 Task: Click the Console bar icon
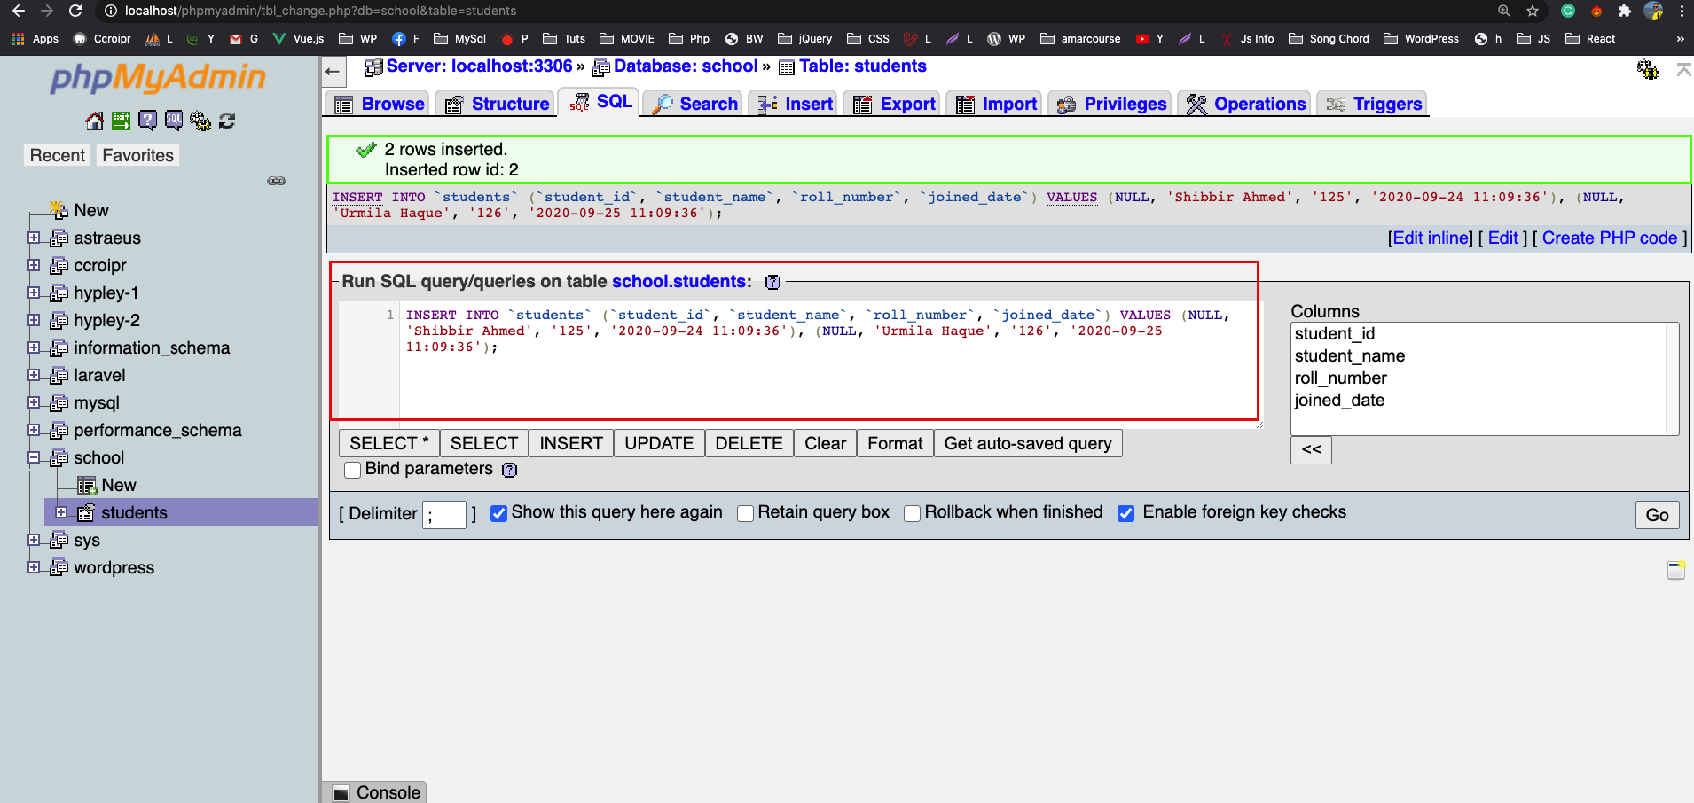tap(341, 793)
